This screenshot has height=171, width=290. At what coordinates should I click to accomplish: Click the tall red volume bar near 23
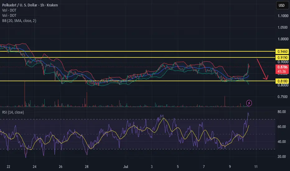[x=25, y=94]
